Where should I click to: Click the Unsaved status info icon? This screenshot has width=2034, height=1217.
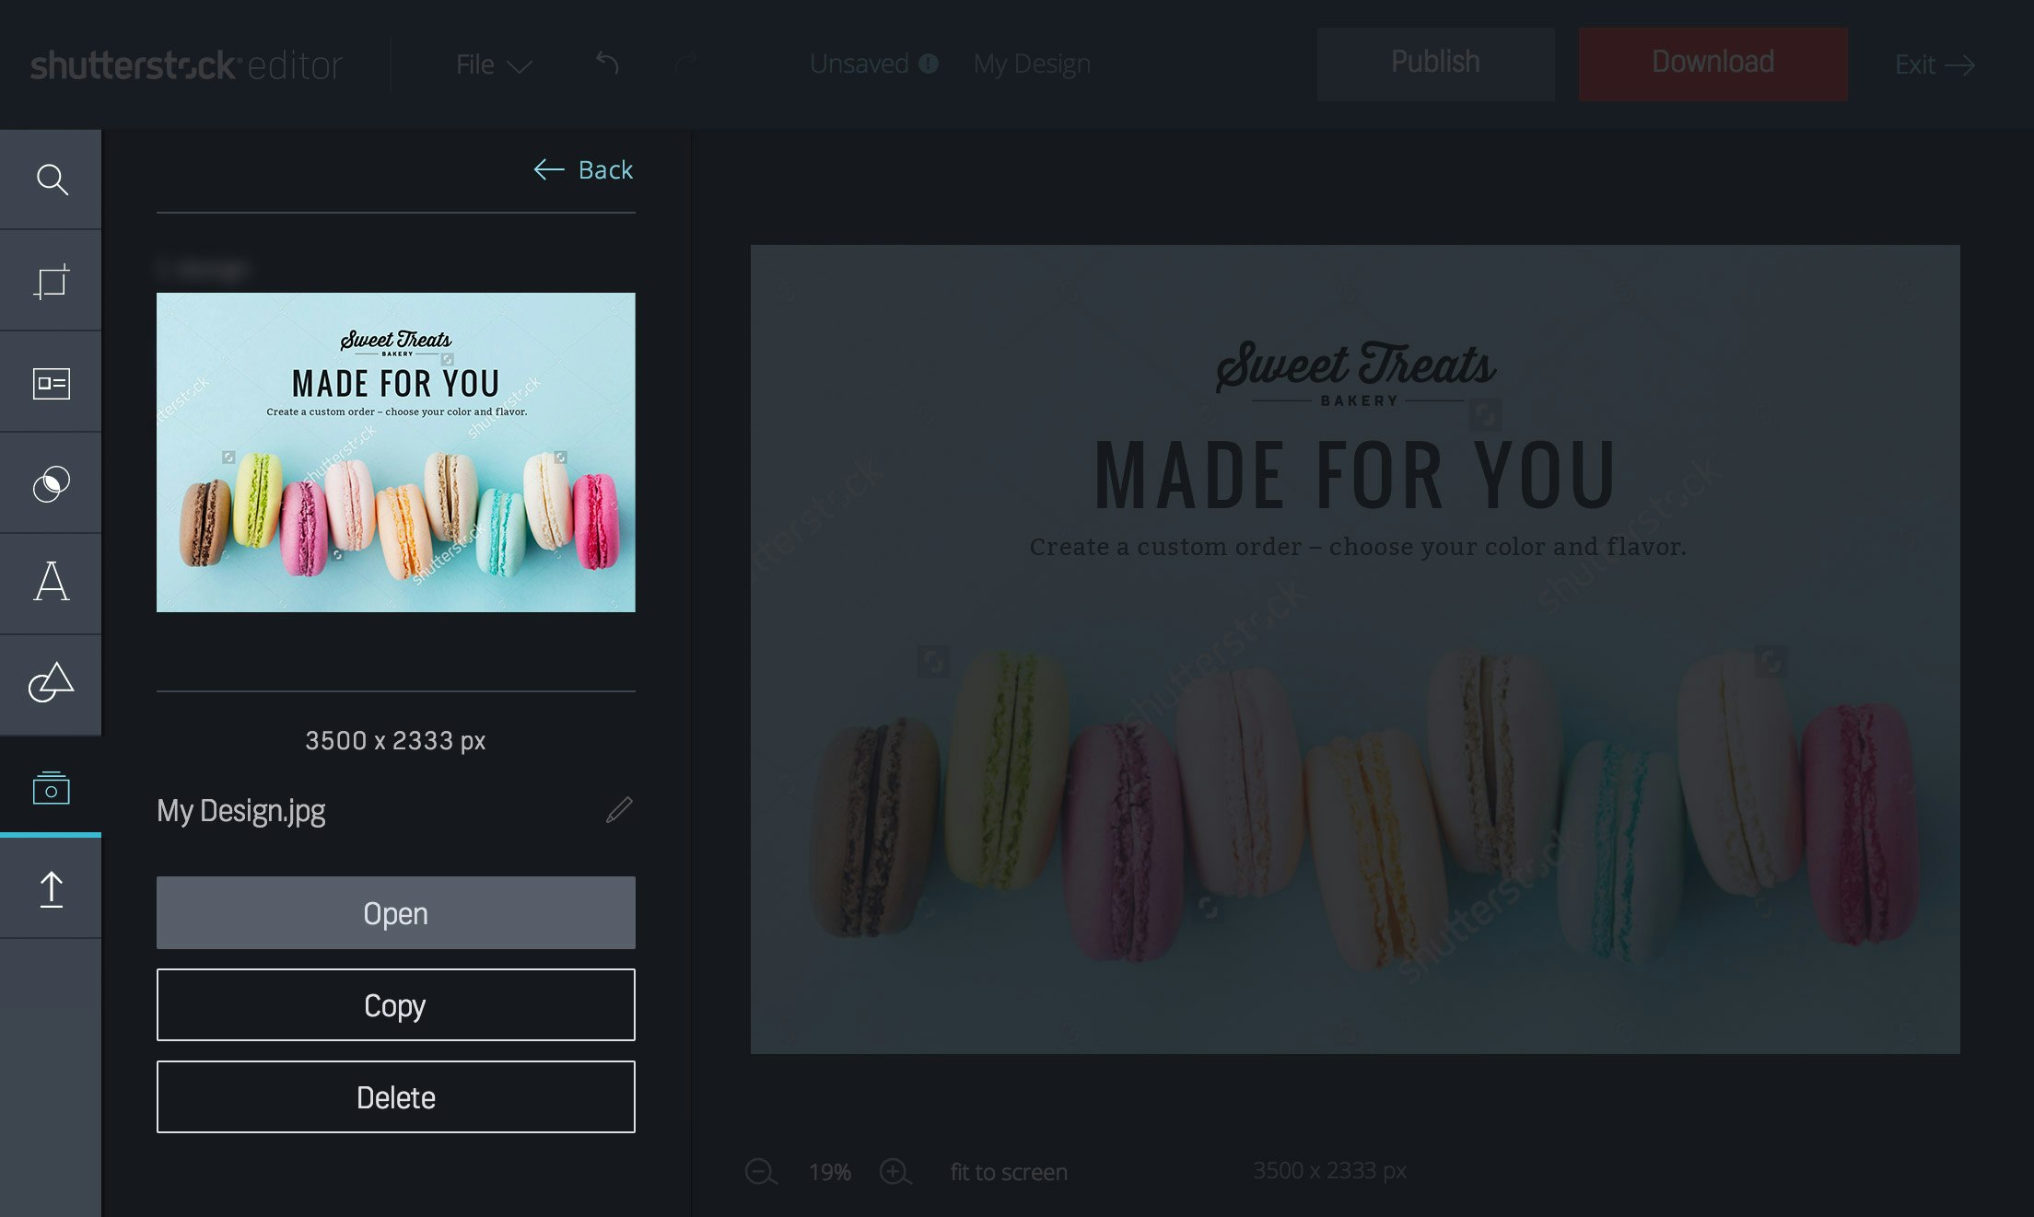(929, 64)
